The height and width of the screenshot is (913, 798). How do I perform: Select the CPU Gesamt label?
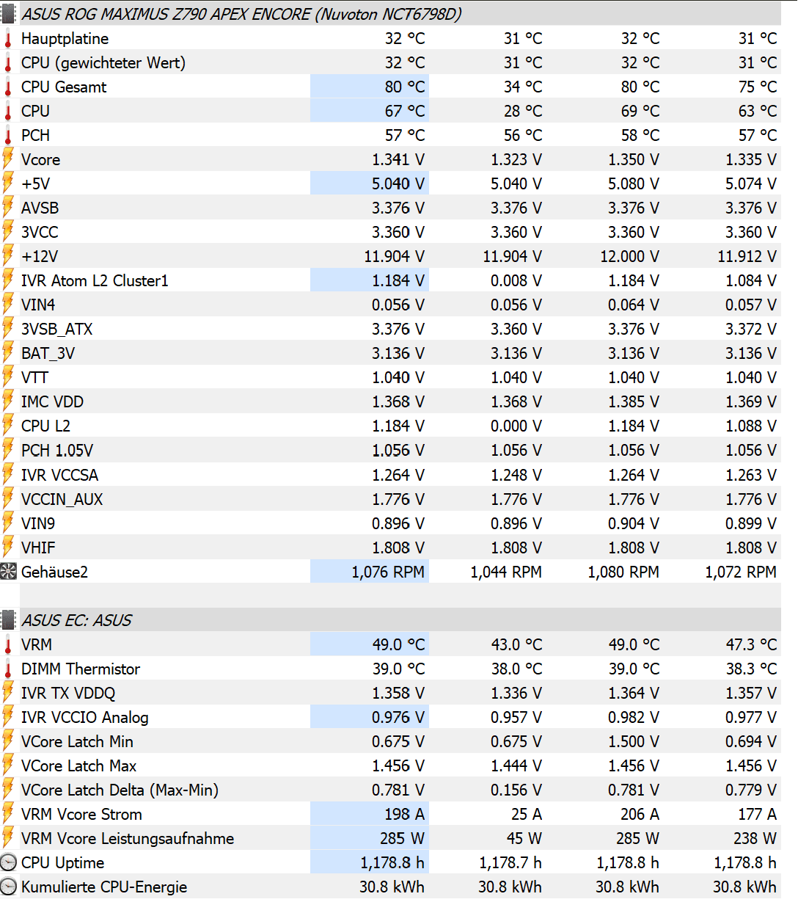tap(64, 87)
